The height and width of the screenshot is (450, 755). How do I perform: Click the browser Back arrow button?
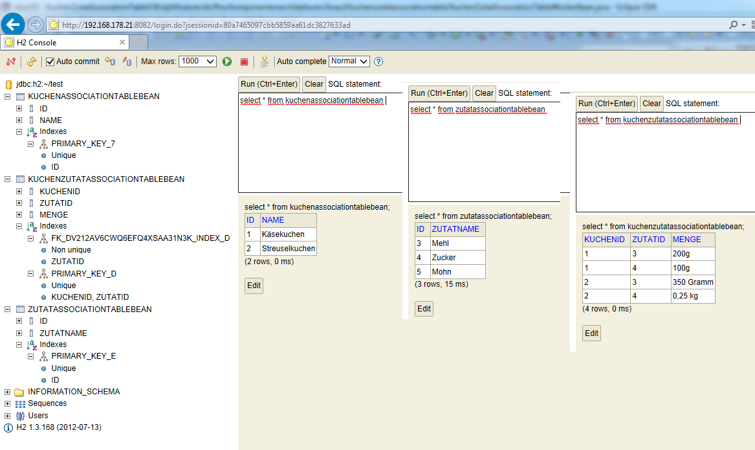click(13, 25)
